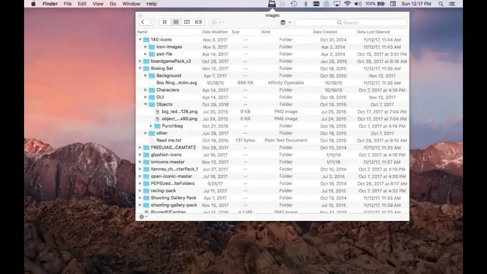
Task: Click the Search field
Action: (350, 22)
